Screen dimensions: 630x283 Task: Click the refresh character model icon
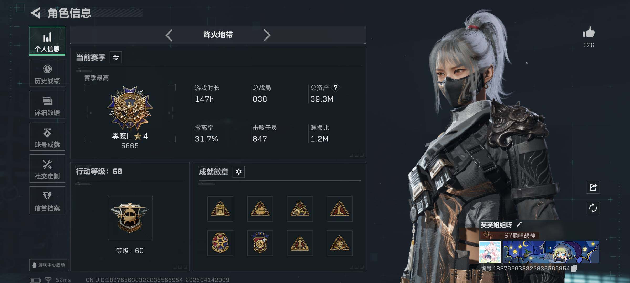tap(593, 208)
